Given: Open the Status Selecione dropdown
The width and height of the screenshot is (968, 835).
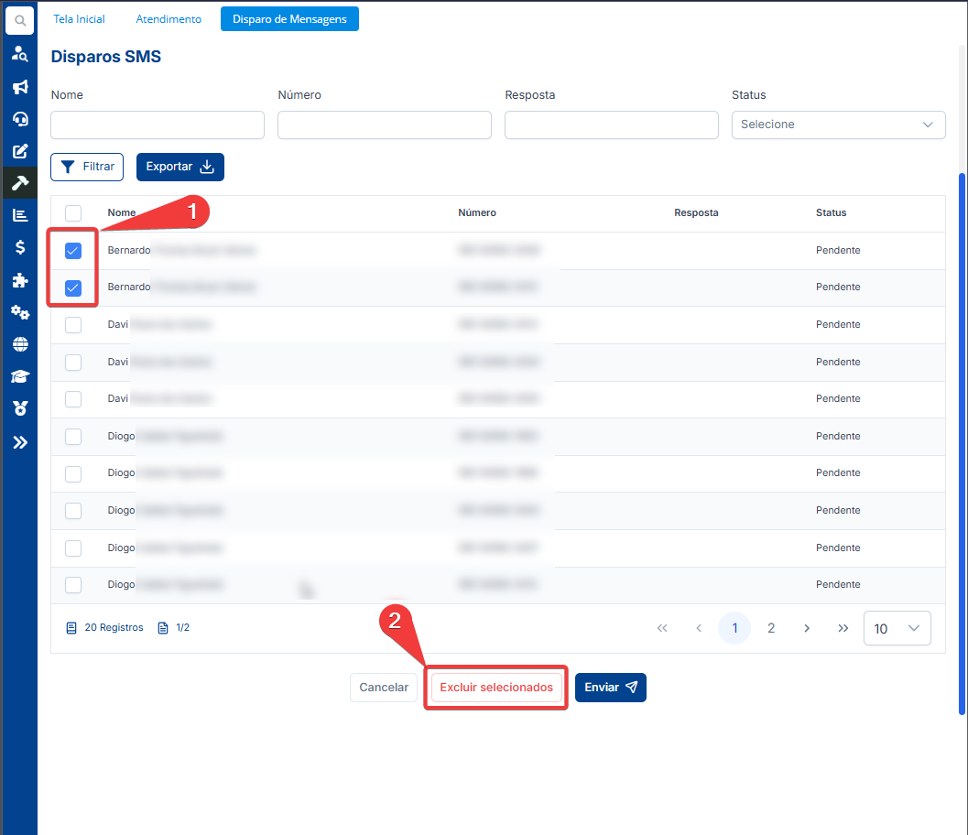Looking at the screenshot, I should click(x=838, y=125).
